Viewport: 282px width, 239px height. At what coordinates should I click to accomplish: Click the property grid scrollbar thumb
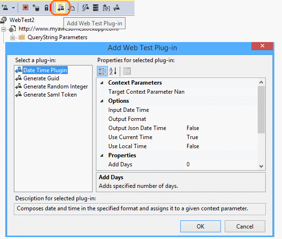coord(261,109)
